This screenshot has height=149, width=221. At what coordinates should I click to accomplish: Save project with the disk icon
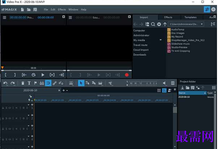coord(35,10)
